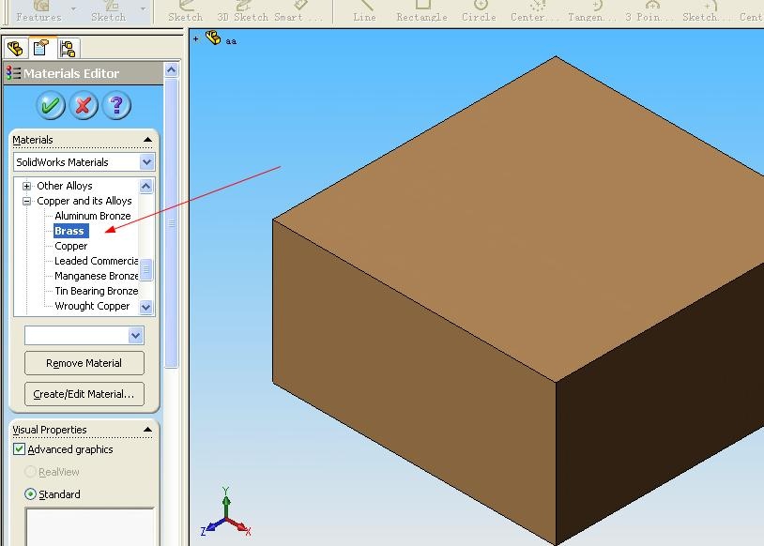Open the empty dropdown above Remove Material
Screen dimensions: 764x546
click(x=135, y=335)
